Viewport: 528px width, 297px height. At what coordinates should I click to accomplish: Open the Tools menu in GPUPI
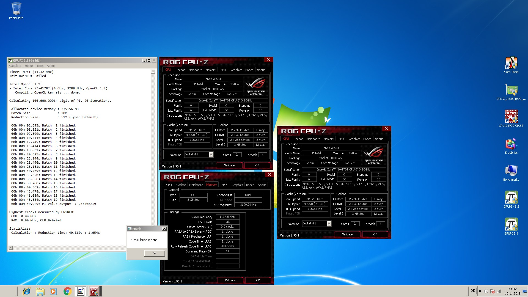click(40, 66)
